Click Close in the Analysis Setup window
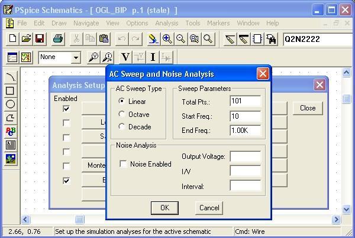Image resolution: width=355 pixels, height=238 pixels. pos(308,108)
